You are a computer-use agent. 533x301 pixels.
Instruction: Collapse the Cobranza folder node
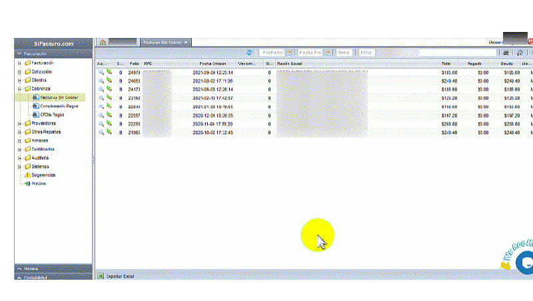pyautogui.click(x=20, y=89)
